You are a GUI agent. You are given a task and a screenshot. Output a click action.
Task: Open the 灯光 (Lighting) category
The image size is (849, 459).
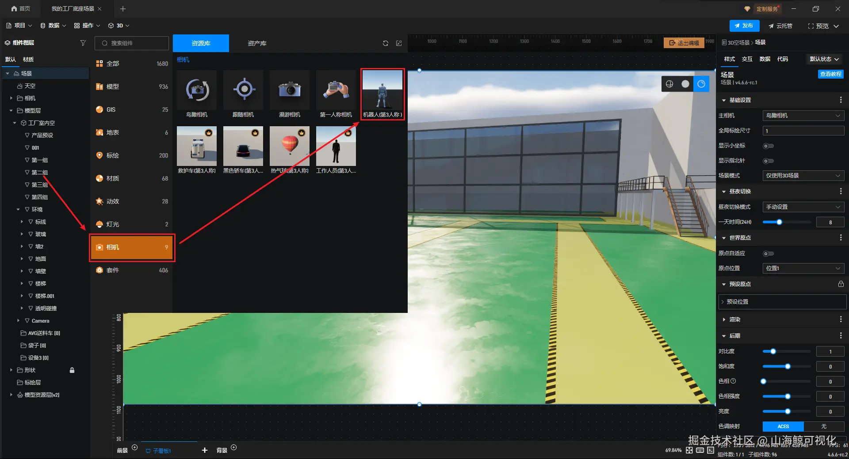tap(132, 224)
